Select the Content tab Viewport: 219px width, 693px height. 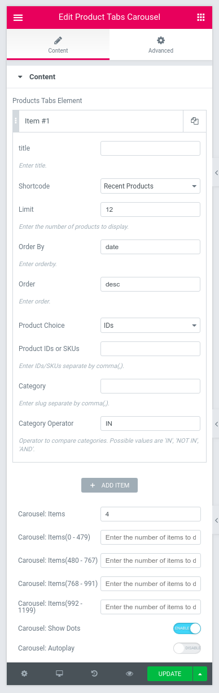coord(58,45)
